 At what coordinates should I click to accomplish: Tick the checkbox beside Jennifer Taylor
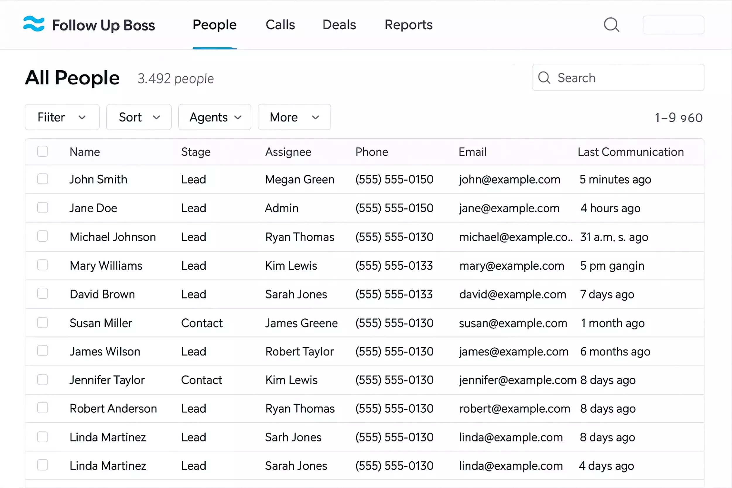click(43, 380)
